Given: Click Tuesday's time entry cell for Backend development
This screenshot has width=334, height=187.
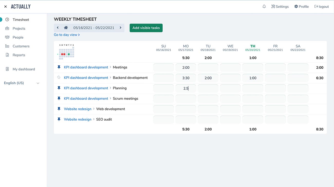Looking at the screenshot, I should tap(208, 78).
